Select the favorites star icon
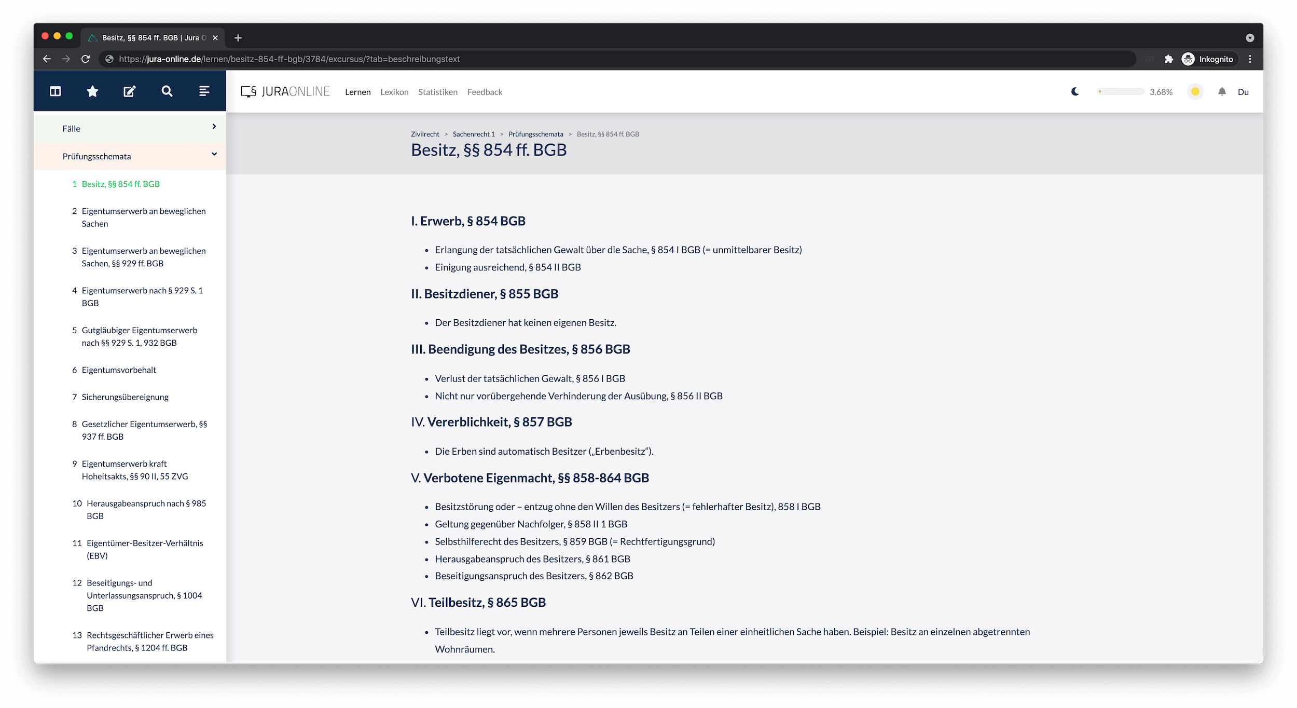The image size is (1297, 708). point(92,91)
